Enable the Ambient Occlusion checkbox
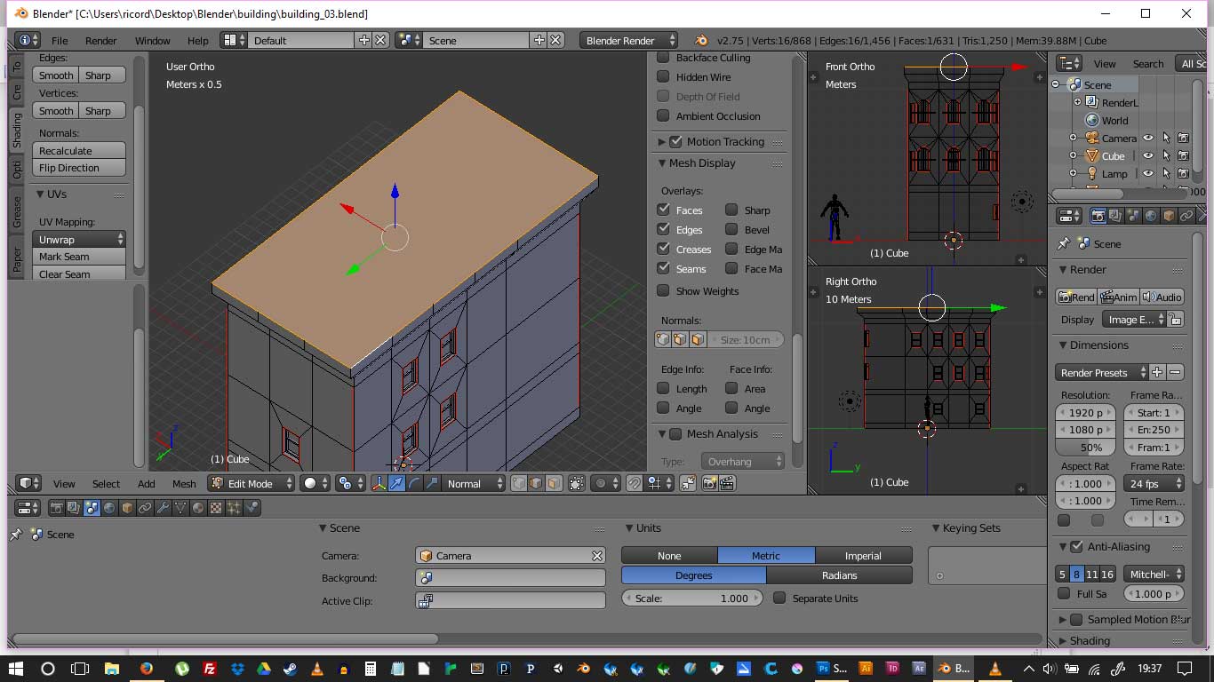The image size is (1214, 682). tap(663, 116)
